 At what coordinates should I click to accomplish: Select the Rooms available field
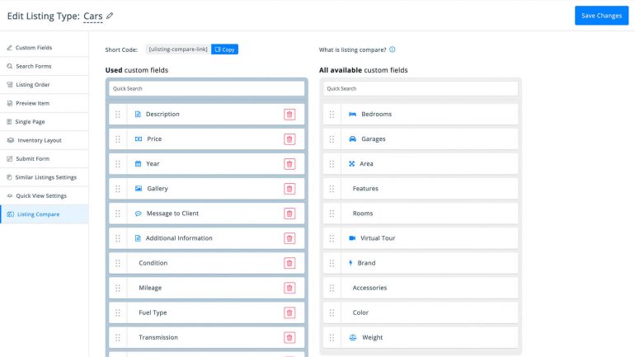pyautogui.click(x=421, y=214)
